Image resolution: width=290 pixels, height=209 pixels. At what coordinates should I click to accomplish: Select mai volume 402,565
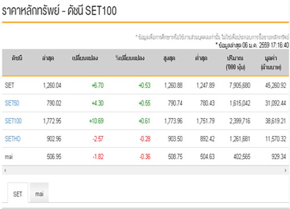tap(242, 157)
